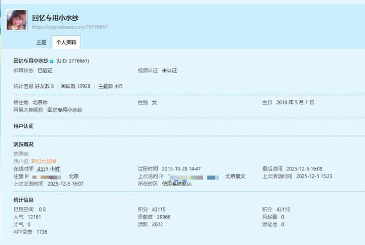Switch to the 主题 tab
Image resolution: width=365 pixels, height=245 pixels.
[41, 43]
